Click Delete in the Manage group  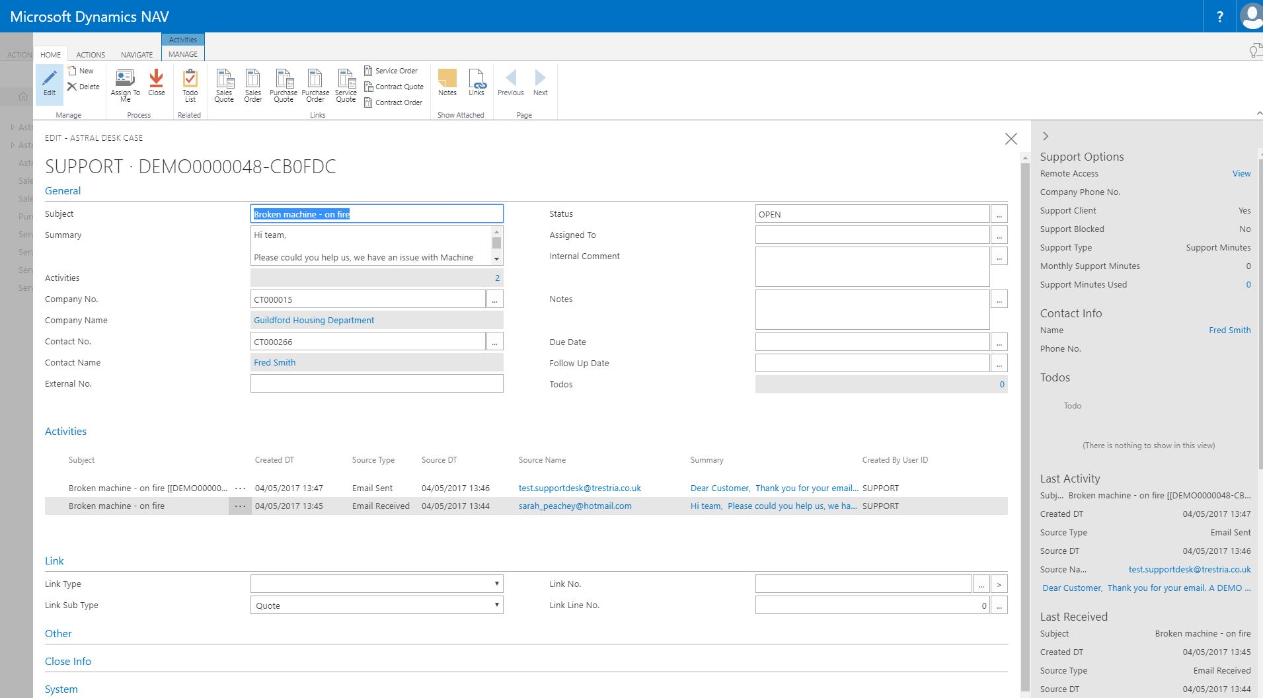click(83, 87)
